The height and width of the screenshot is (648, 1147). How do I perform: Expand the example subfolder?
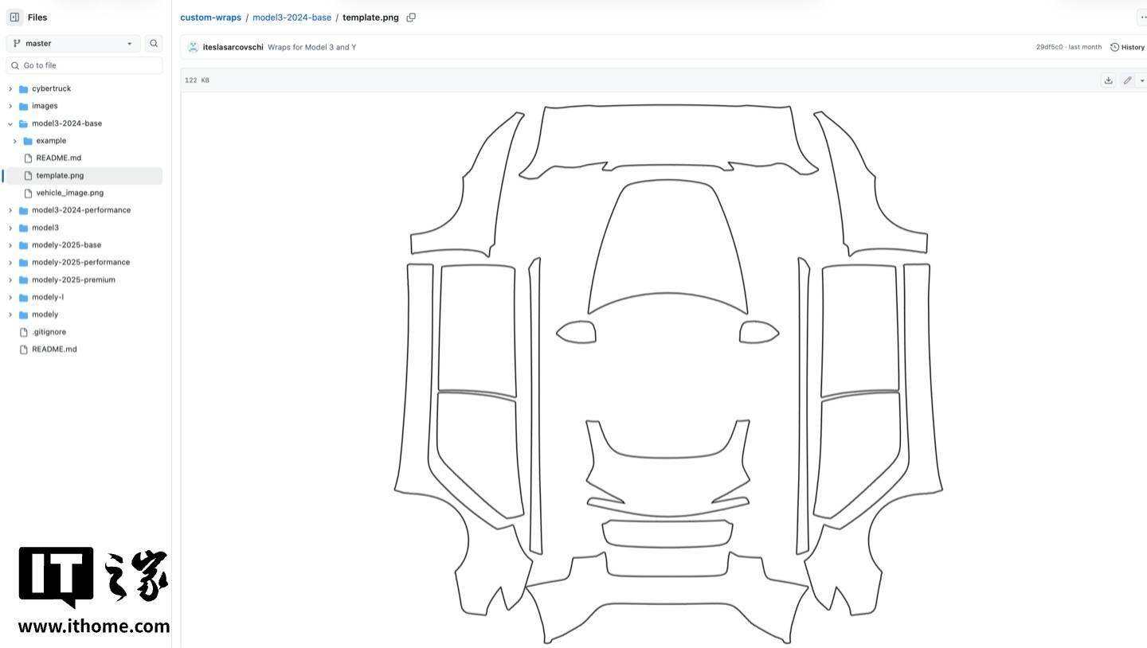(x=15, y=141)
